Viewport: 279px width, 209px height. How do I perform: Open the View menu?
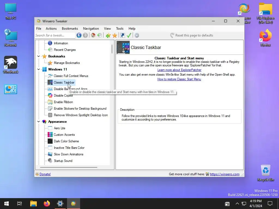107,29
